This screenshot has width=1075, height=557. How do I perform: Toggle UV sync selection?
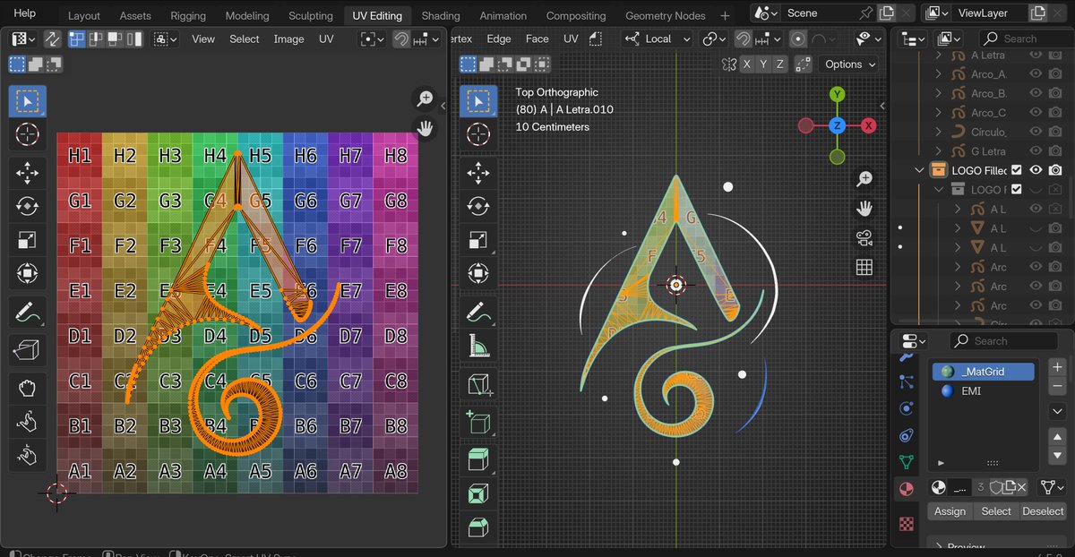click(x=52, y=39)
